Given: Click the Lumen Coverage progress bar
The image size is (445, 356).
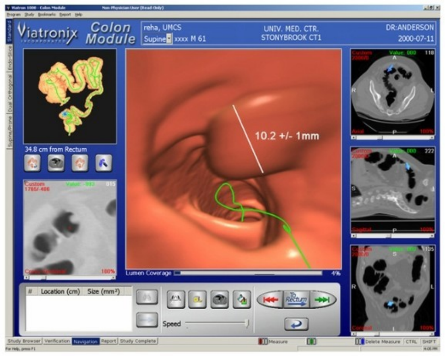Looking at the screenshot, I should coord(248,273).
